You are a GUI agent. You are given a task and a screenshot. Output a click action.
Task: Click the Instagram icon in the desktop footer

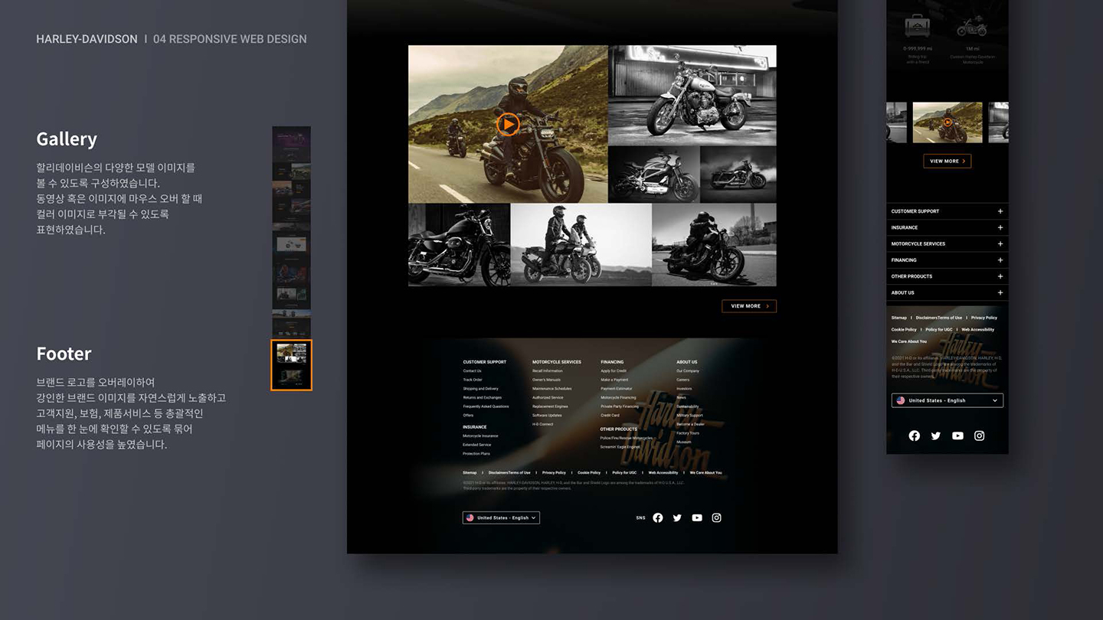(x=716, y=517)
